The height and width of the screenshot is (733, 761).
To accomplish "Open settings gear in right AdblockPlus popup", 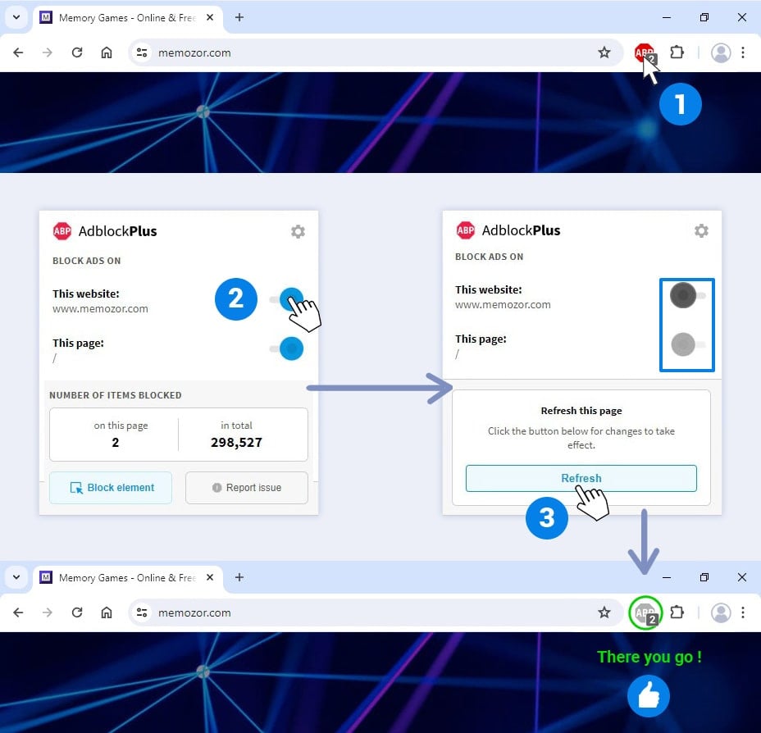I will 701,230.
